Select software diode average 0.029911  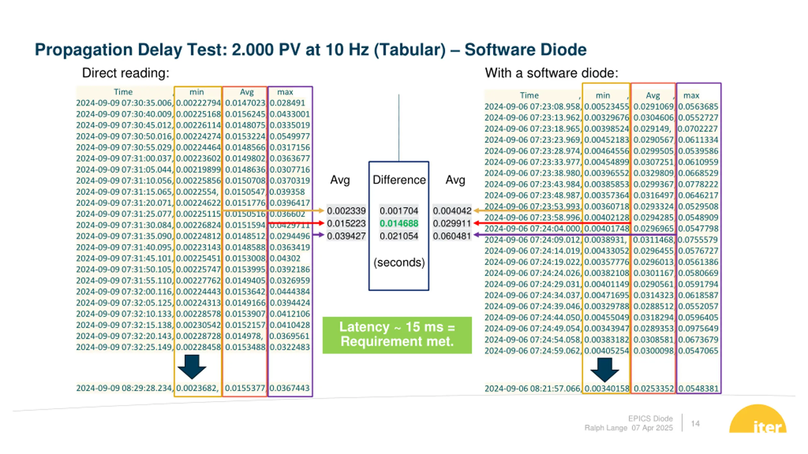pyautogui.click(x=452, y=223)
